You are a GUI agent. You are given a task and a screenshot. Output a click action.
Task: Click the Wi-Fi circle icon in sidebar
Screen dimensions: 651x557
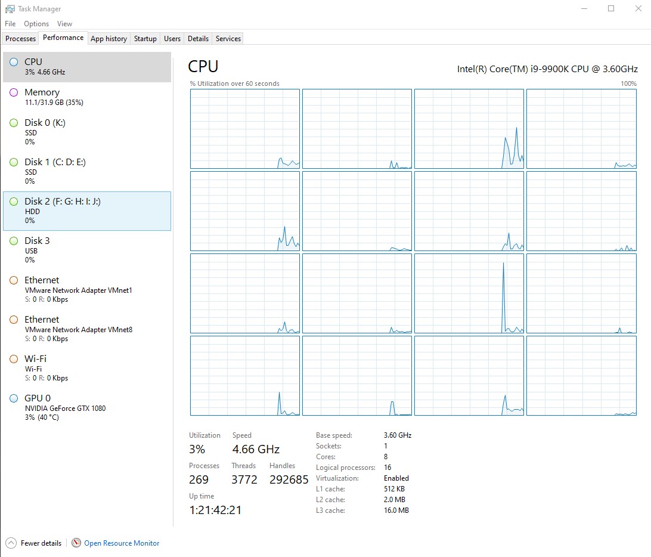click(x=14, y=359)
